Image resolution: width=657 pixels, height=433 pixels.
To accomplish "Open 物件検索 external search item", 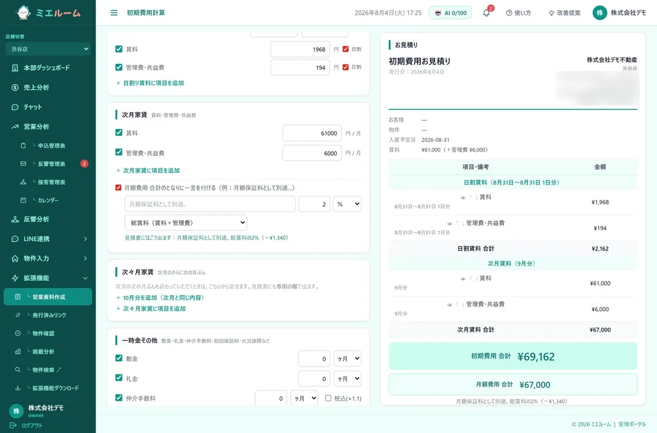I will pos(48,370).
